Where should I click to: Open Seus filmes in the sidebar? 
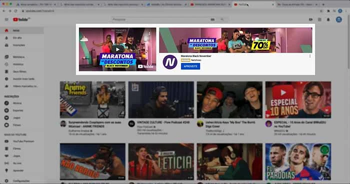coord(22,71)
